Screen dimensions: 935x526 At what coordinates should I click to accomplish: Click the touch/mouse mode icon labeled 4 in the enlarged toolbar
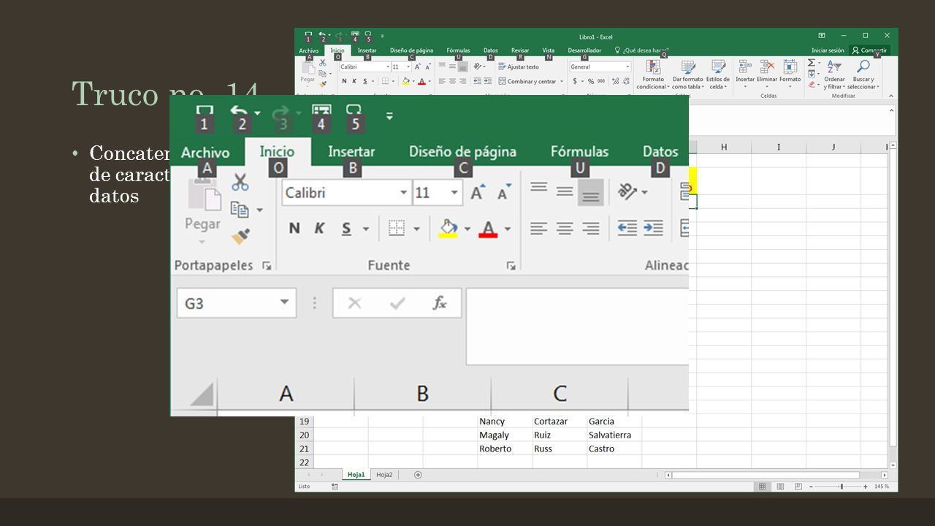point(321,110)
